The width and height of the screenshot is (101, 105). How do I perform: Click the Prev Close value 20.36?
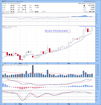click(x=12, y=12)
